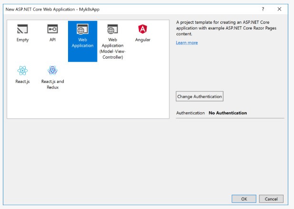
Task: Select the React.js and Redux template
Action: 52,77
